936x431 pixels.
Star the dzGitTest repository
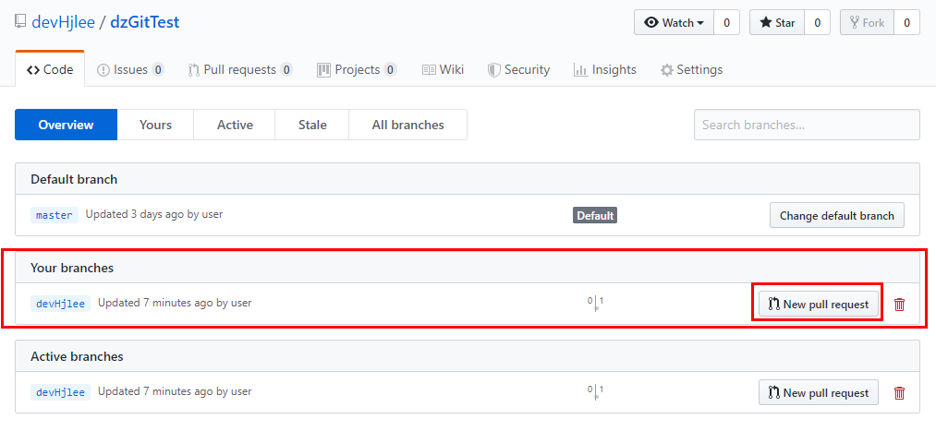(x=777, y=23)
